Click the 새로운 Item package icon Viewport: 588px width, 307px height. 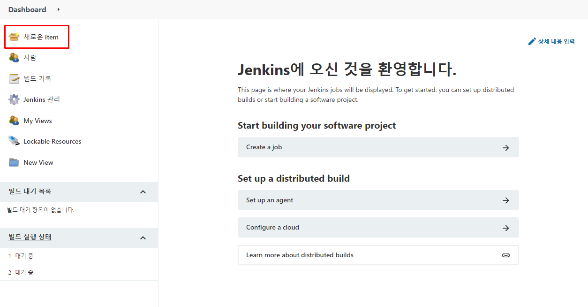(14, 37)
